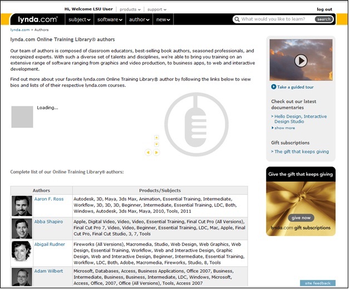Open the new dropdown menu
Viewport: 350px width, 290px height.
(x=163, y=19)
